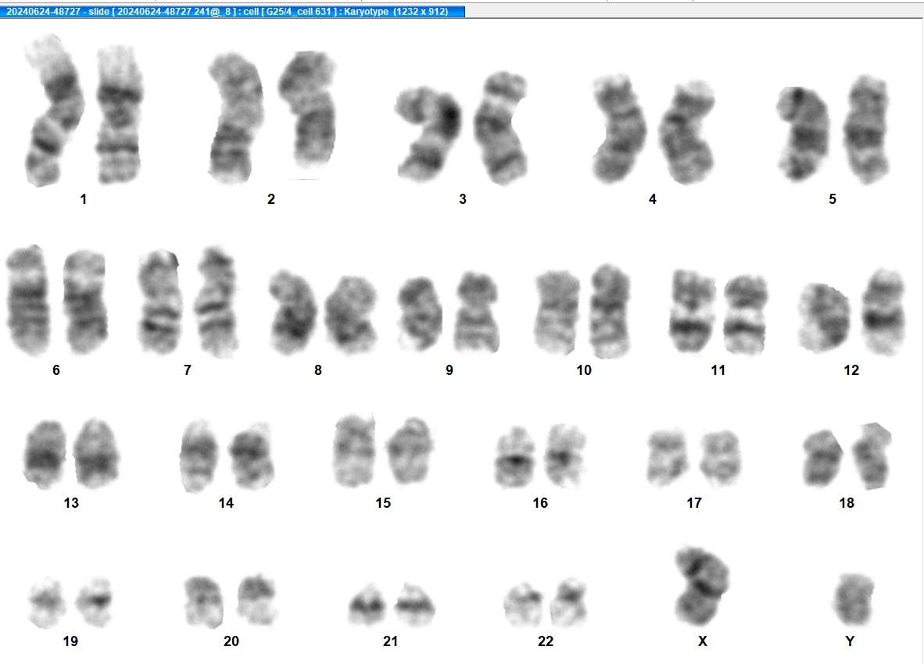This screenshot has height=664, width=924.
Task: Select the right chromosome 8
Action: [x=351, y=315]
